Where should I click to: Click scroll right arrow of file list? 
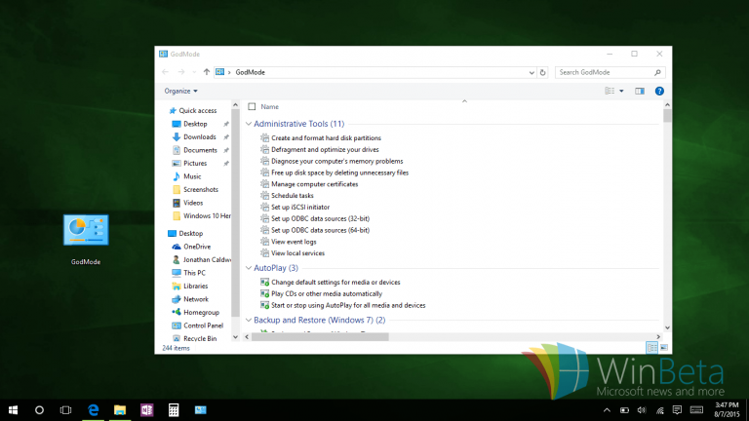pos(658,337)
